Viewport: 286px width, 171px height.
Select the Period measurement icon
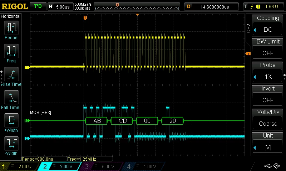tap(11, 28)
